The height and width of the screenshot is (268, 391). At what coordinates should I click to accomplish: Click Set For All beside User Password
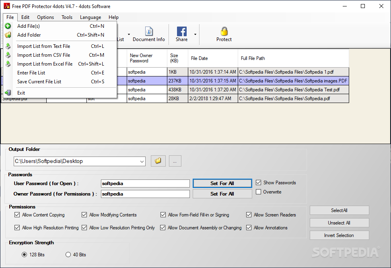(222, 183)
